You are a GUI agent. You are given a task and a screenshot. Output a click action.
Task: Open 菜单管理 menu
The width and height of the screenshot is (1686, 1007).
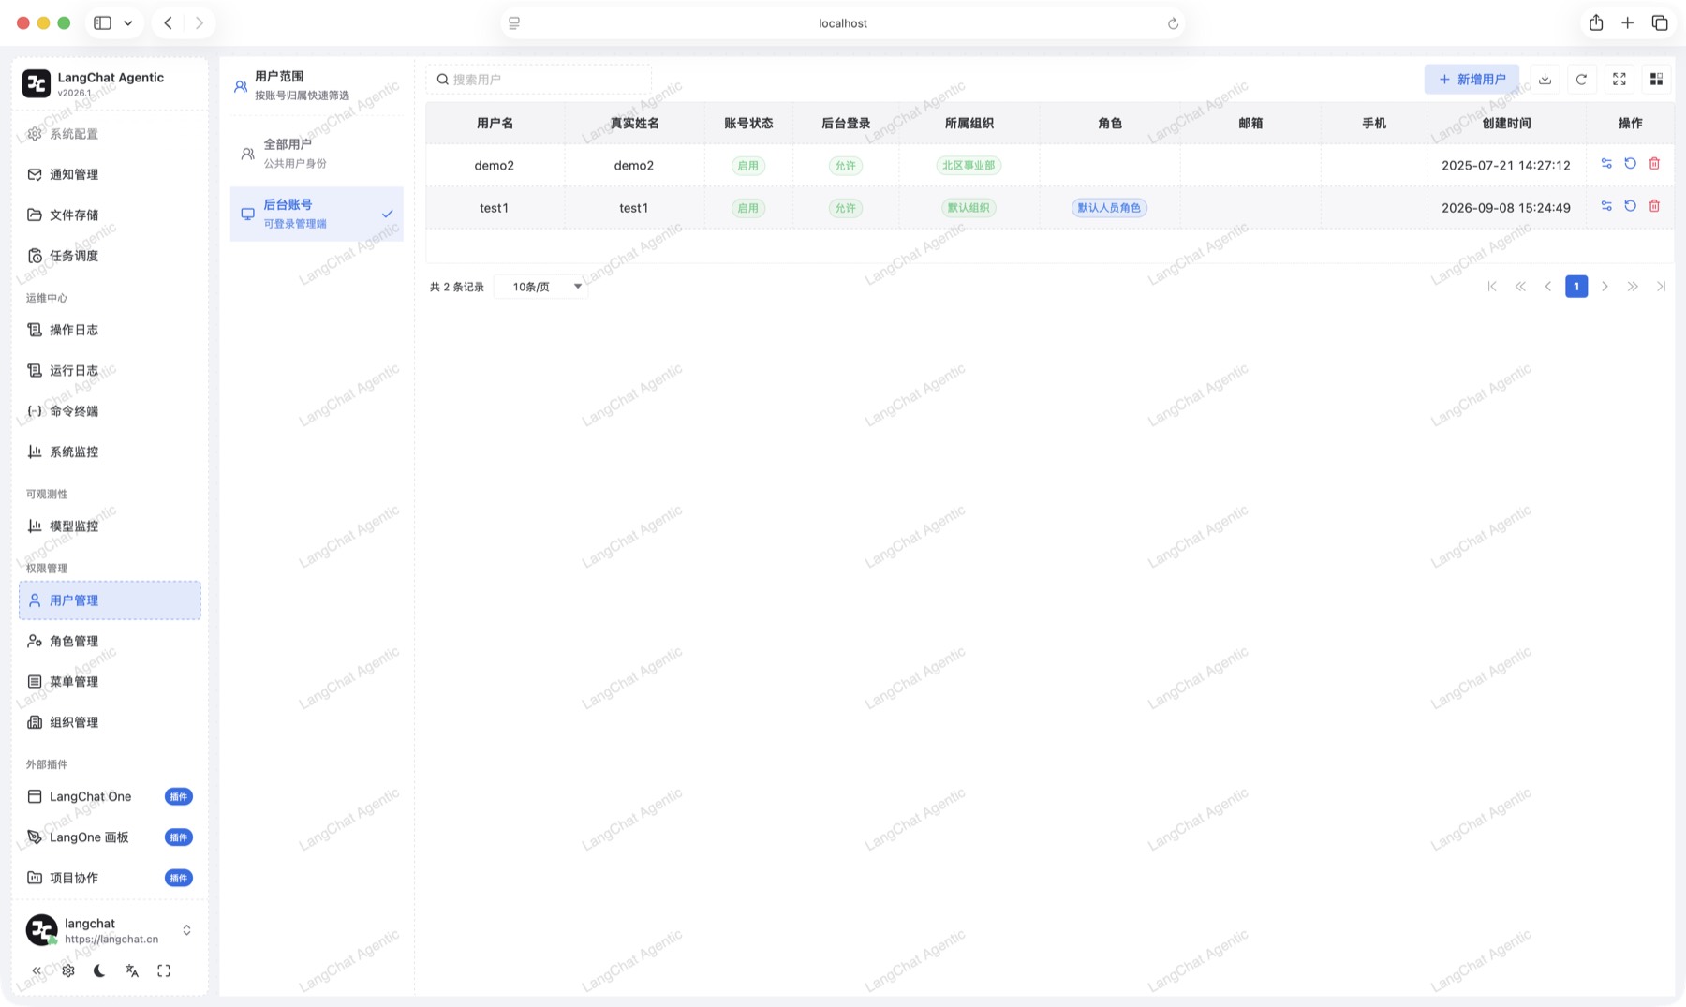tap(110, 681)
